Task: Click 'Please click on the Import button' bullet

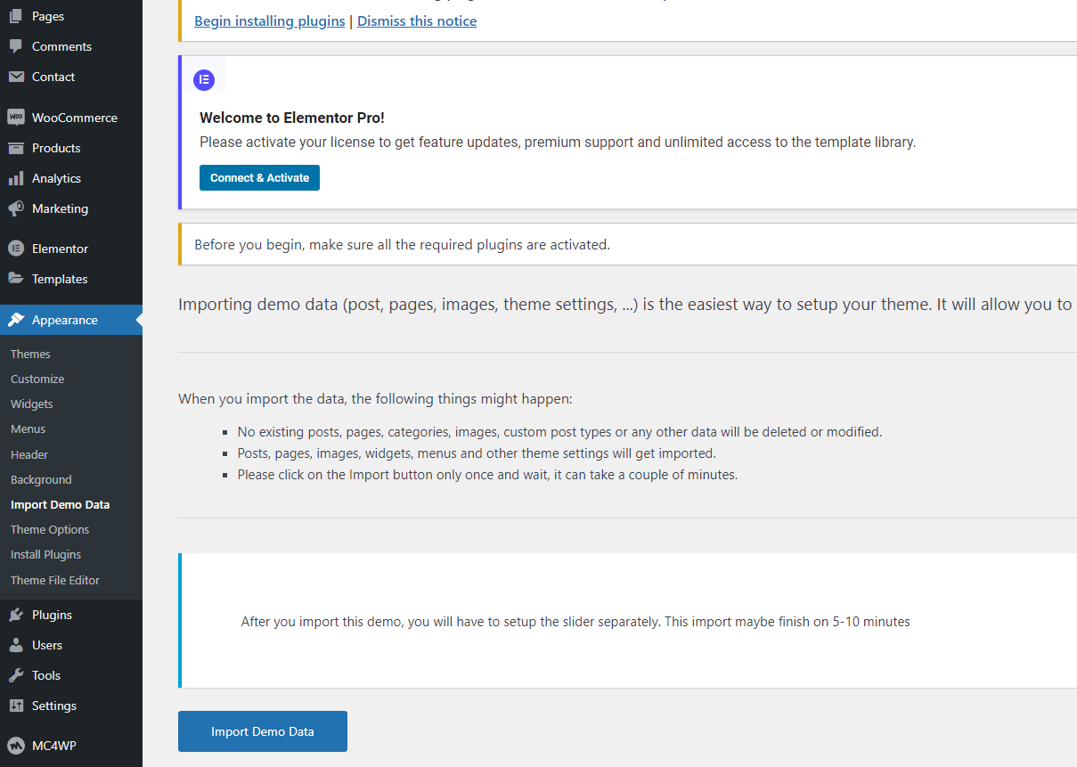Action: coord(487,475)
